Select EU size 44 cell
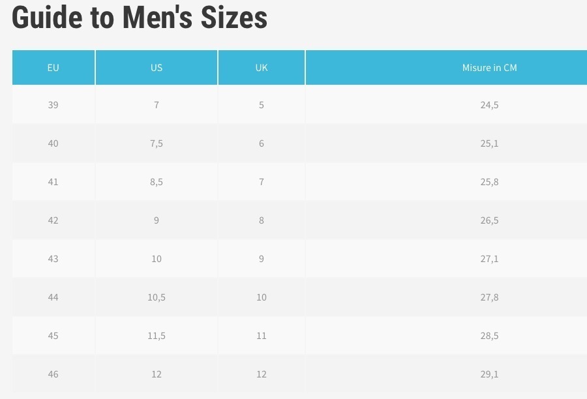The image size is (587, 399). [53, 297]
